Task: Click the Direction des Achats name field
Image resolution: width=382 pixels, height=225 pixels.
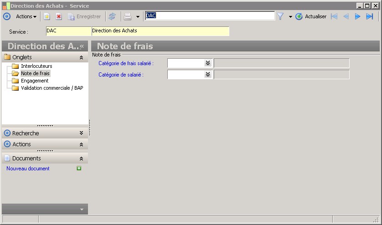Action: [x=160, y=31]
